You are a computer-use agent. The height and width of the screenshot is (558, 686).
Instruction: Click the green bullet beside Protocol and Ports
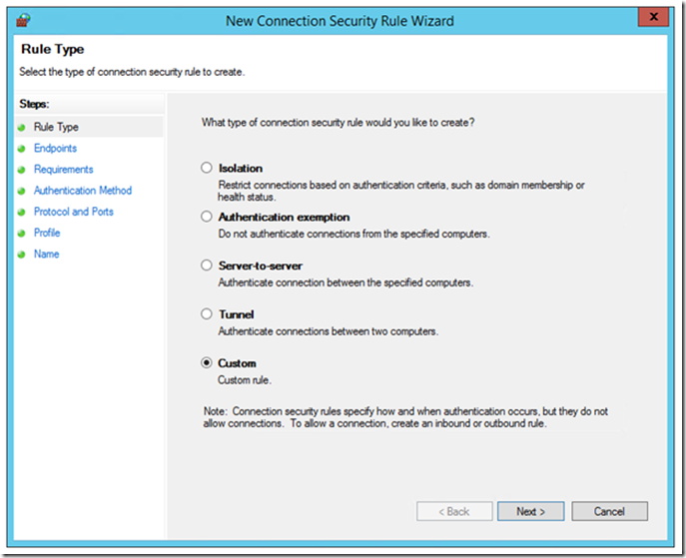pyautogui.click(x=21, y=212)
